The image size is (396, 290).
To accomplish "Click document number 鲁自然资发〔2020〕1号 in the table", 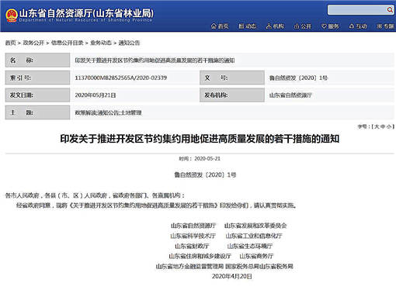I will (x=298, y=78).
